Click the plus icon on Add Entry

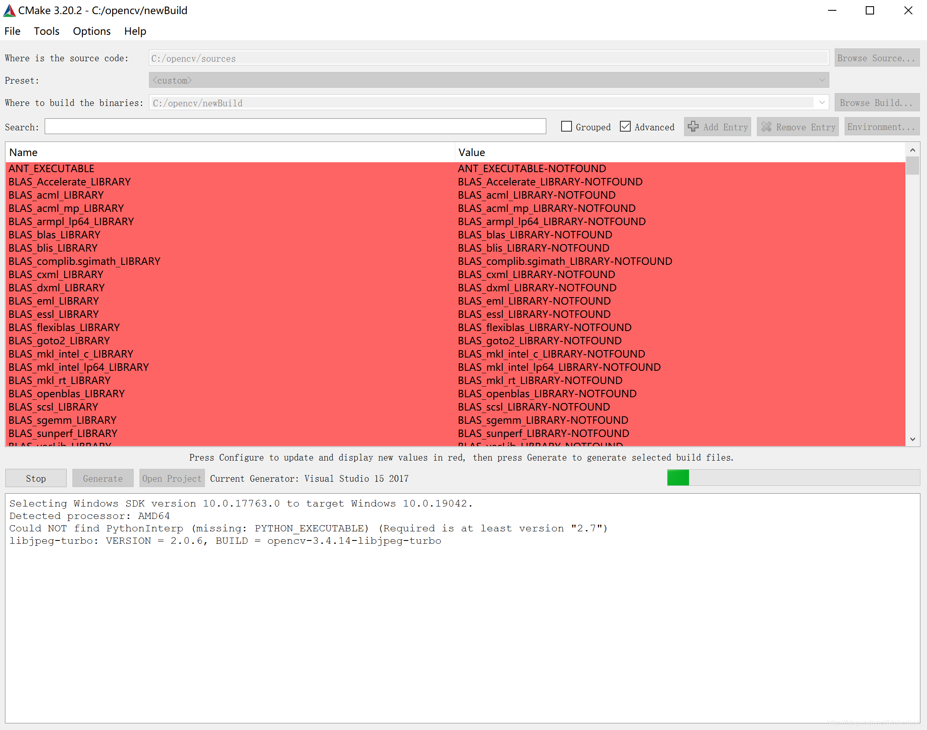click(x=693, y=127)
